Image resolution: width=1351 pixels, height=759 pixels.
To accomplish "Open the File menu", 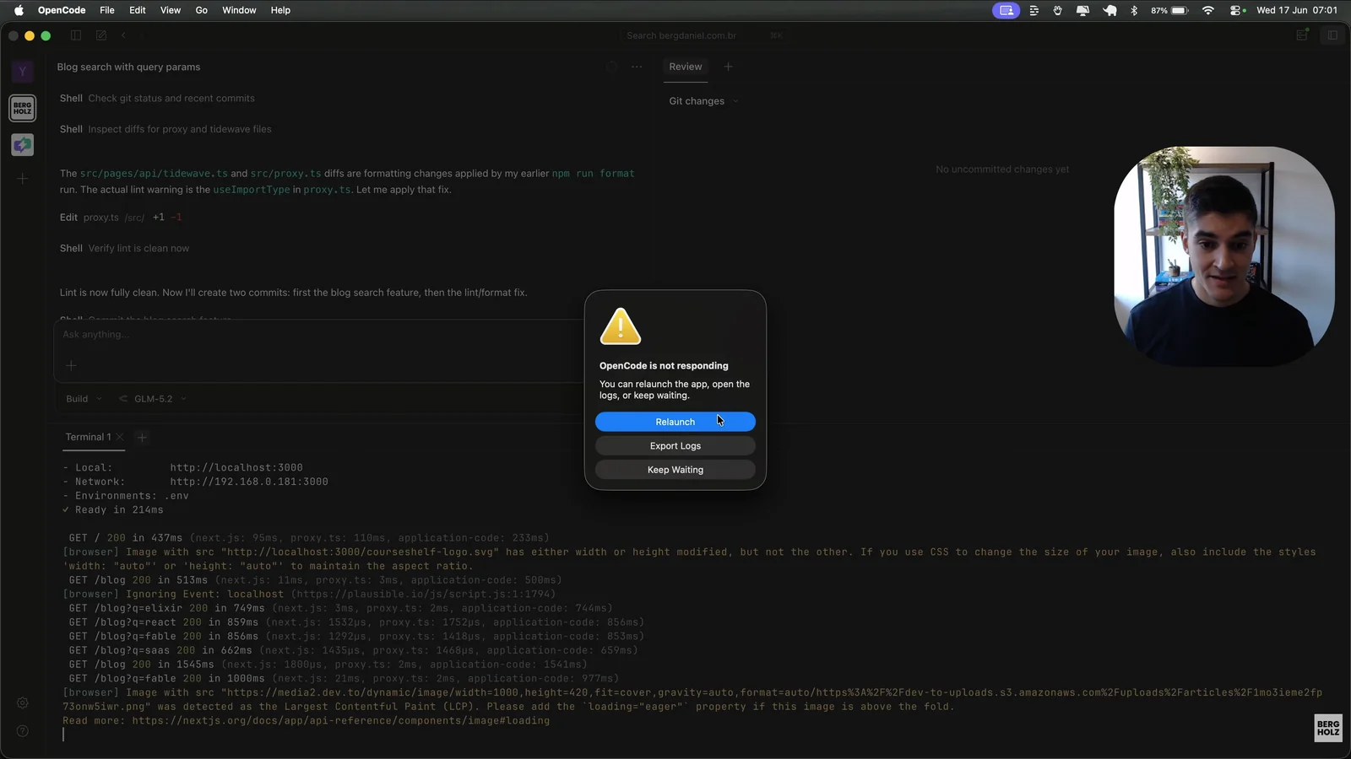I will [x=107, y=10].
